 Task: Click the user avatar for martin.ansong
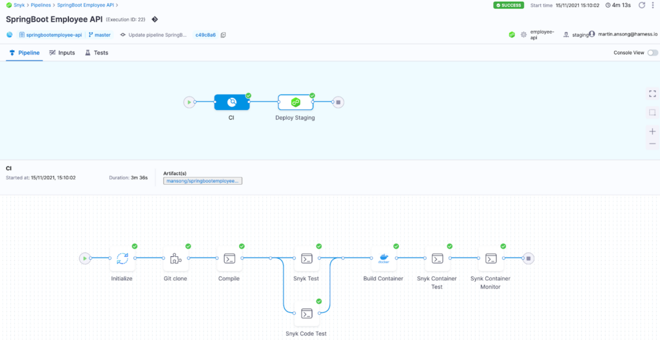[x=592, y=35]
